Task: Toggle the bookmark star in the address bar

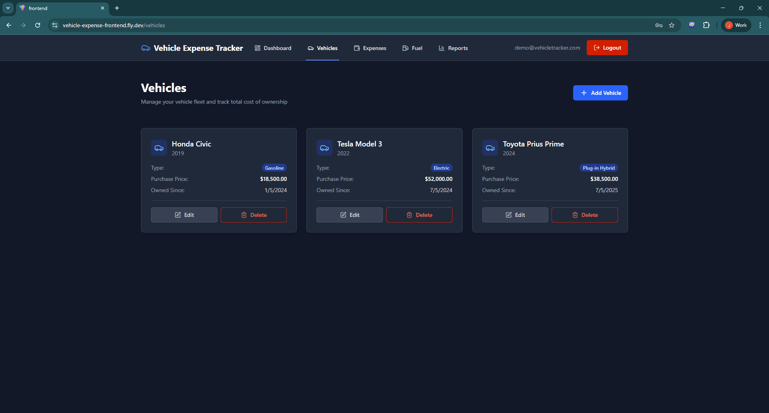Action: (672, 25)
